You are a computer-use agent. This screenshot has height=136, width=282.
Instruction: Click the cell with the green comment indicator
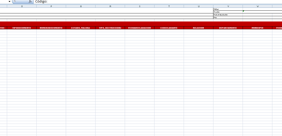(x=258, y=12)
